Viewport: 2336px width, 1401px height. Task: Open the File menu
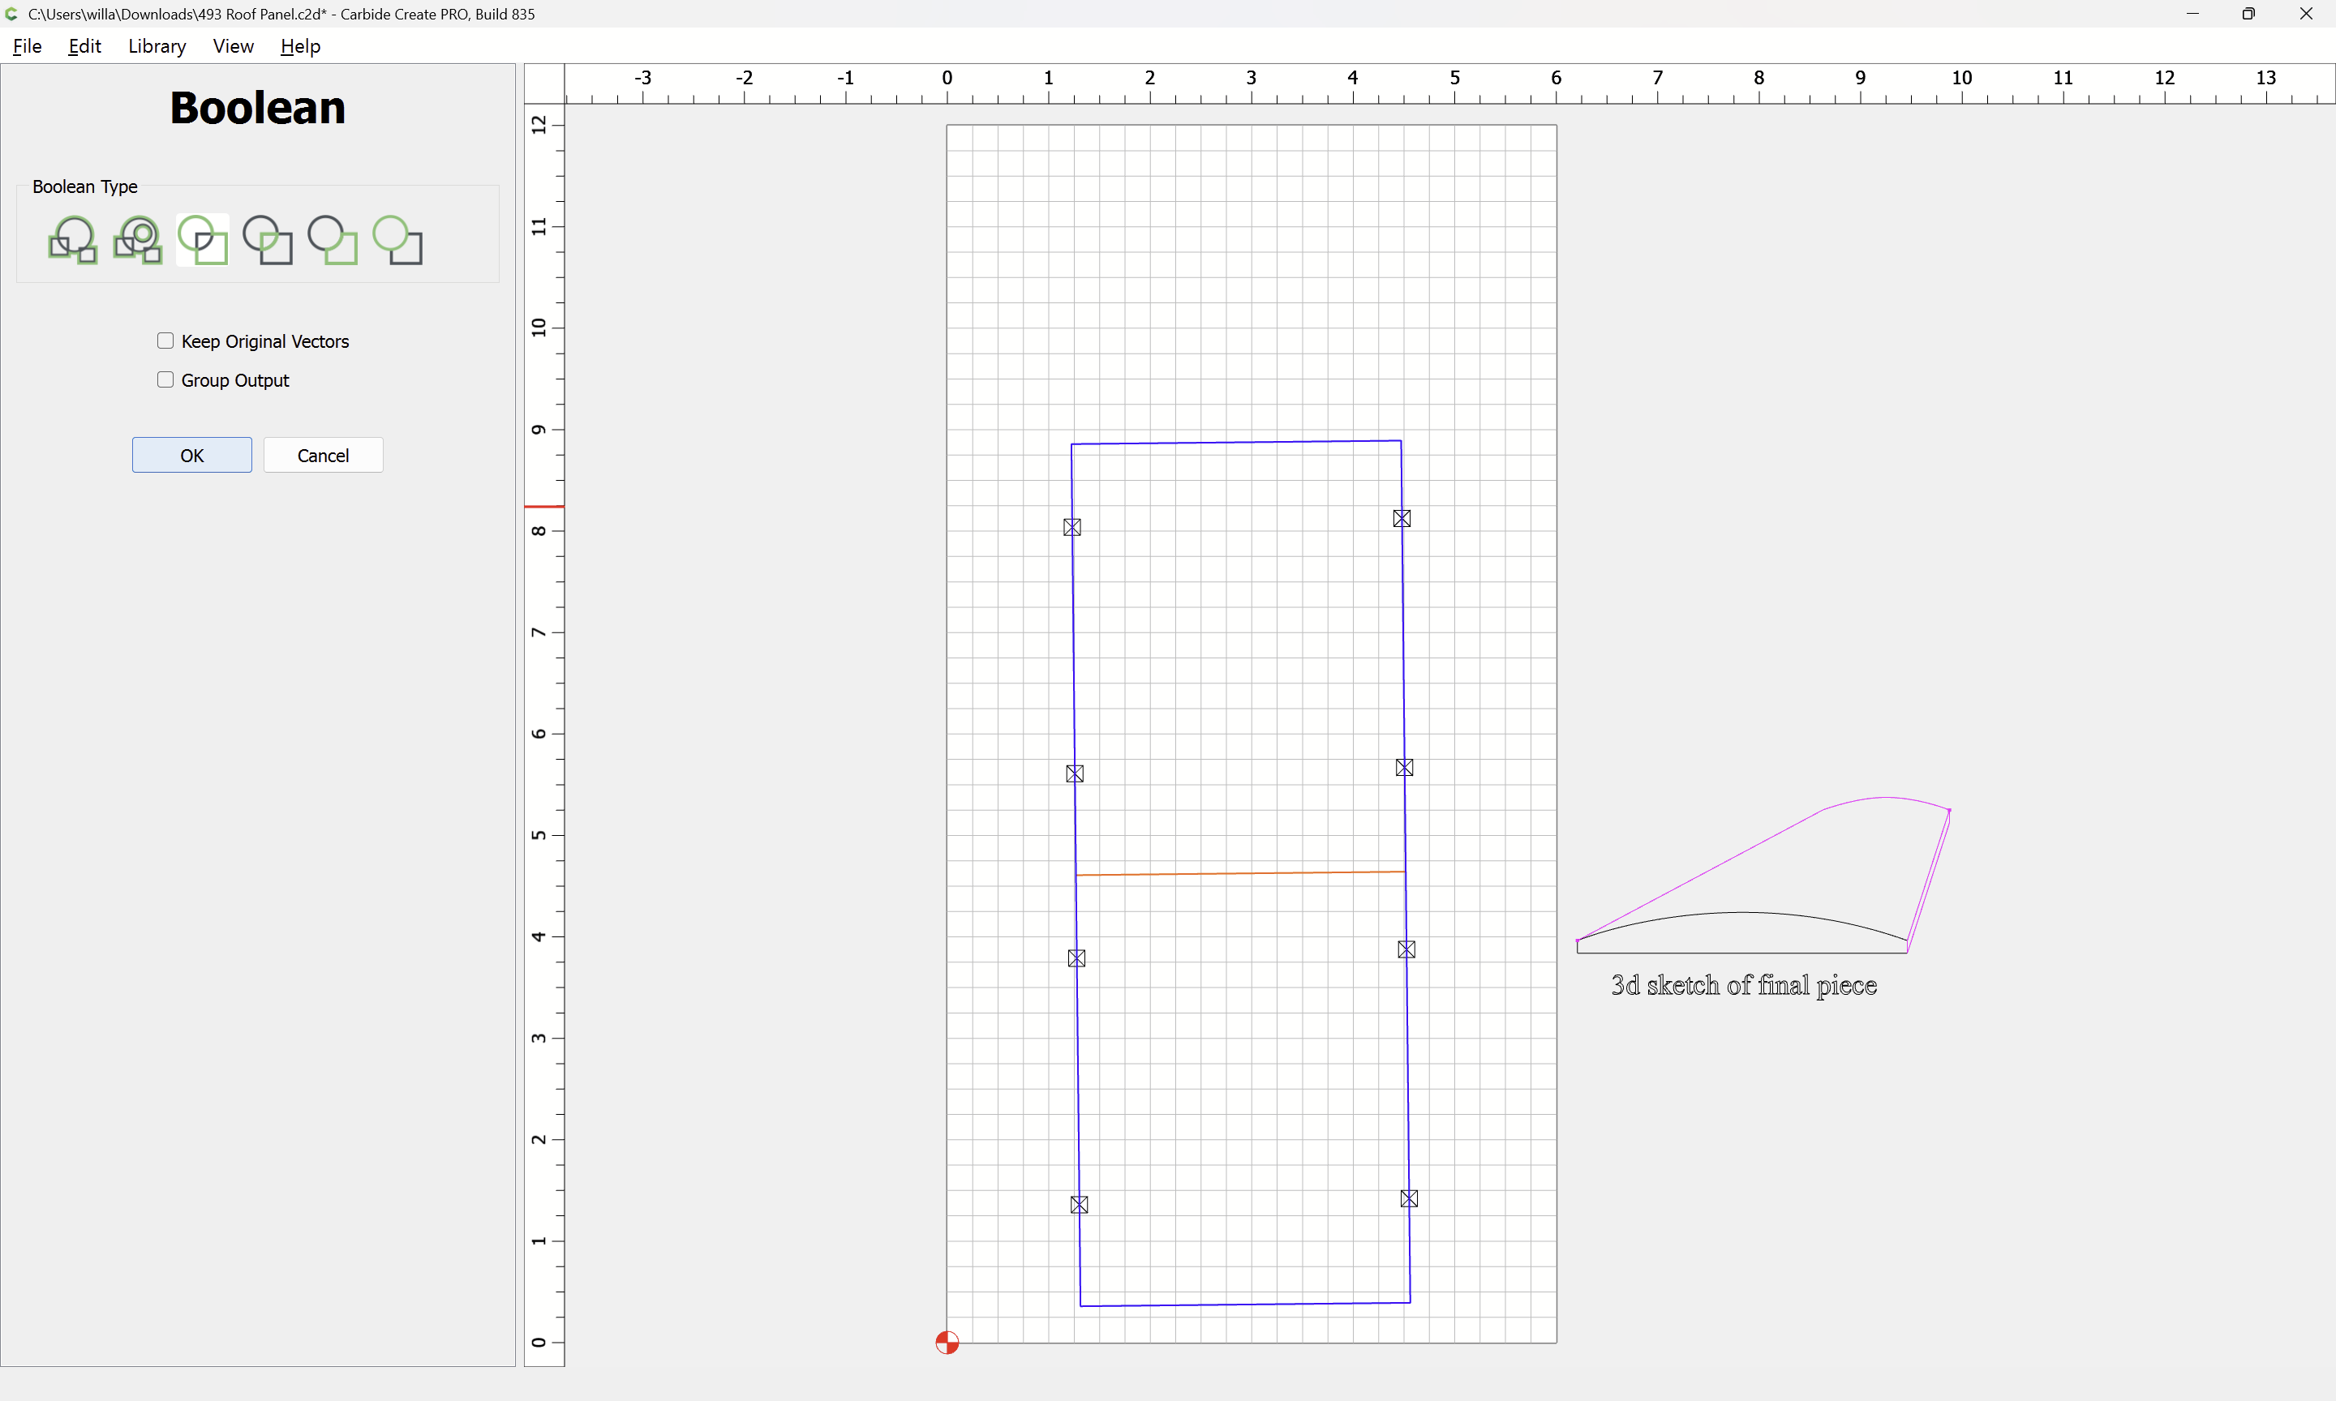[x=27, y=46]
